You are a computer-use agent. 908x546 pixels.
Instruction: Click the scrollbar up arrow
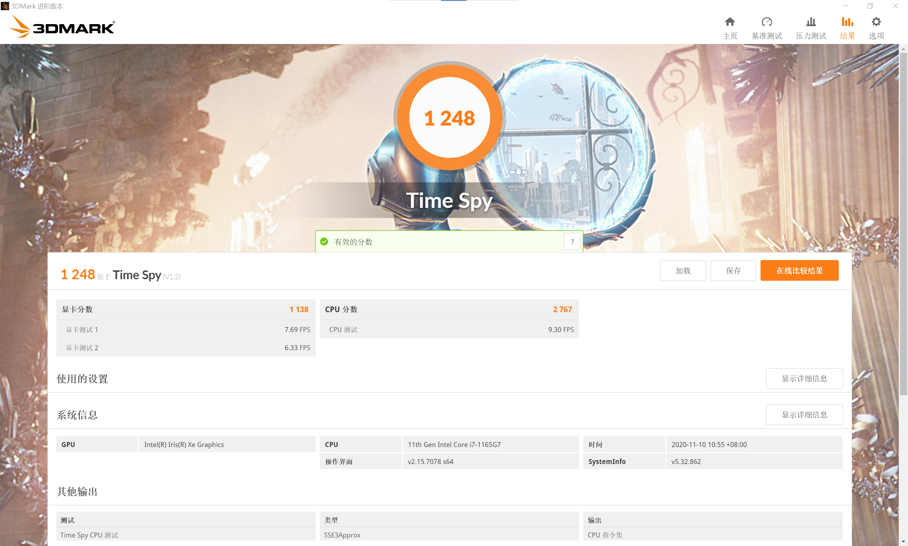[903, 48]
